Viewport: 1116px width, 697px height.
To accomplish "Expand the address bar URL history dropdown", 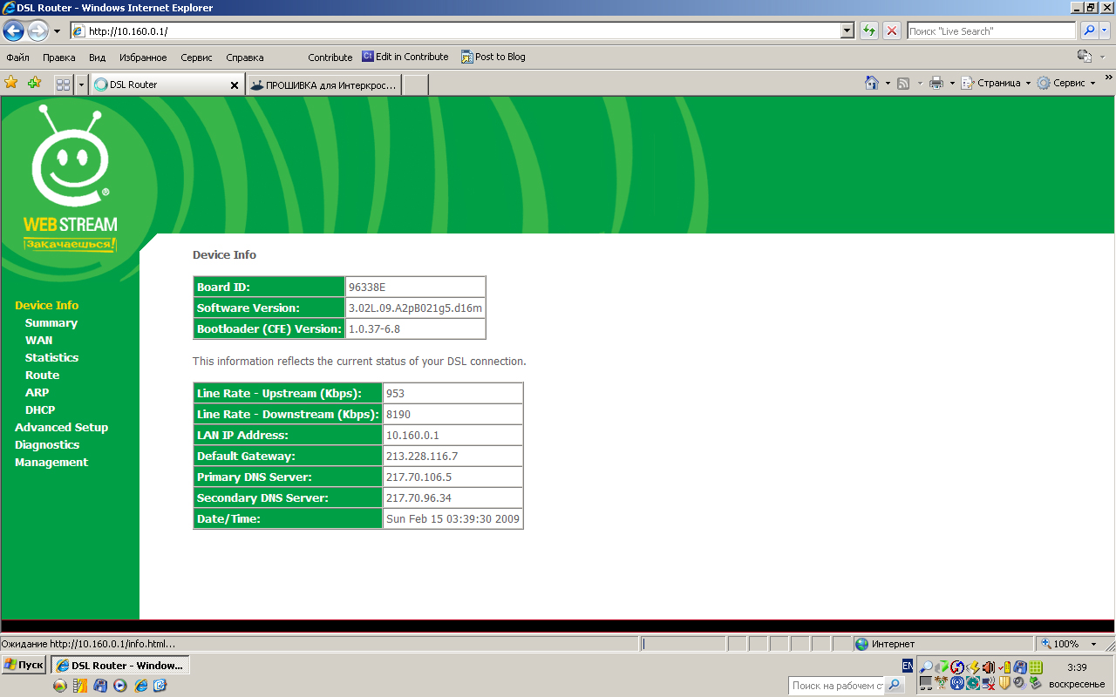I will [x=847, y=31].
